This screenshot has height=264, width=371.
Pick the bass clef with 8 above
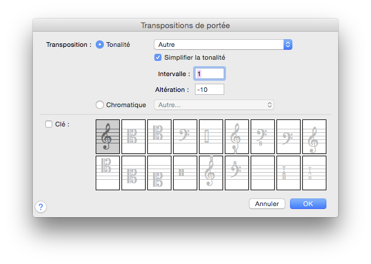(x=237, y=173)
